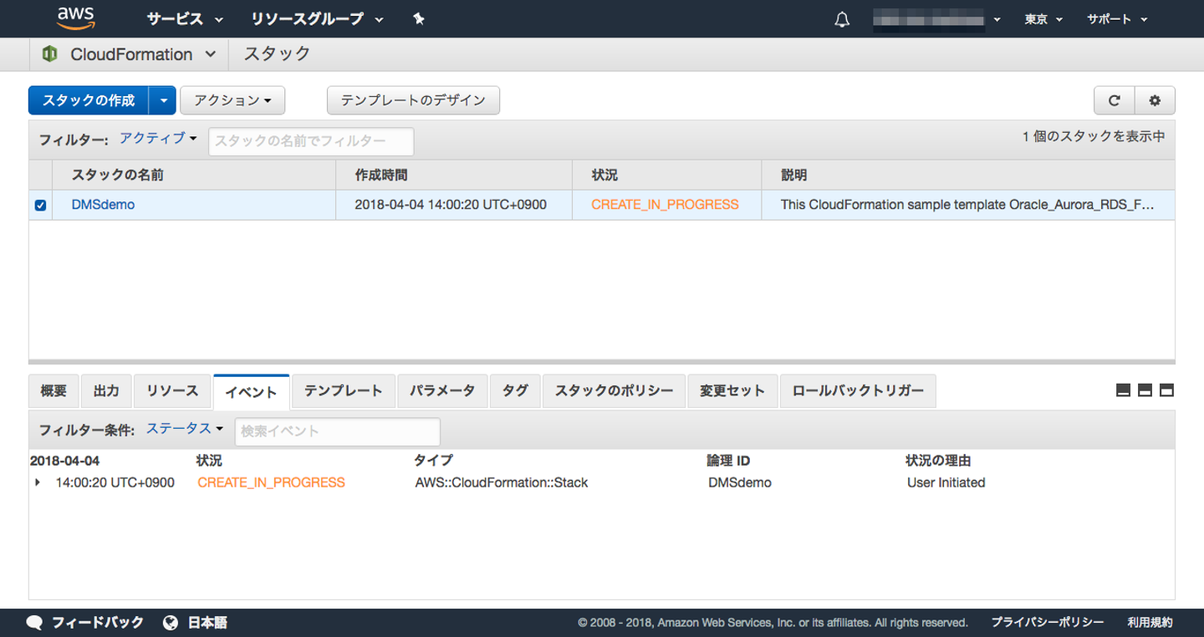This screenshot has height=637, width=1204.
Task: Open the ステータス filter dropdown
Action: click(185, 429)
